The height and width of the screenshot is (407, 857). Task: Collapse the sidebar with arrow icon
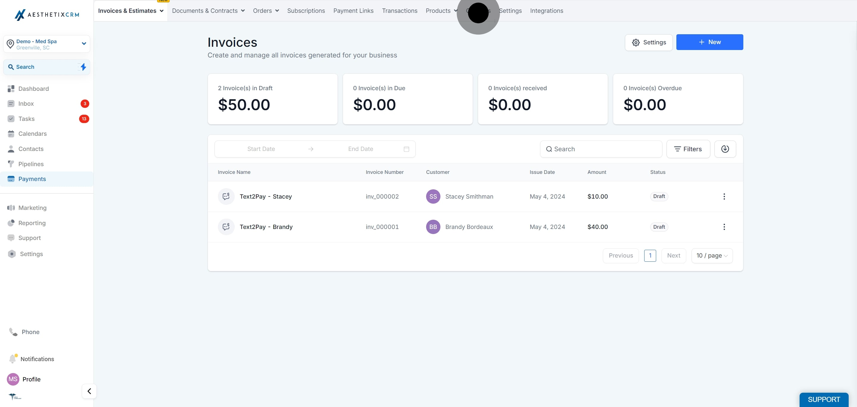(x=89, y=391)
